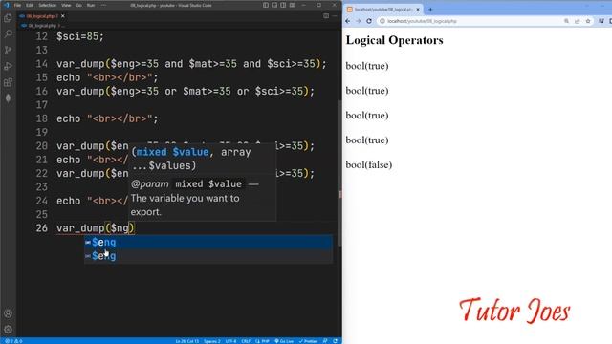Click the echo statement on line 18
This screenshot has height=344, width=612.
point(107,118)
